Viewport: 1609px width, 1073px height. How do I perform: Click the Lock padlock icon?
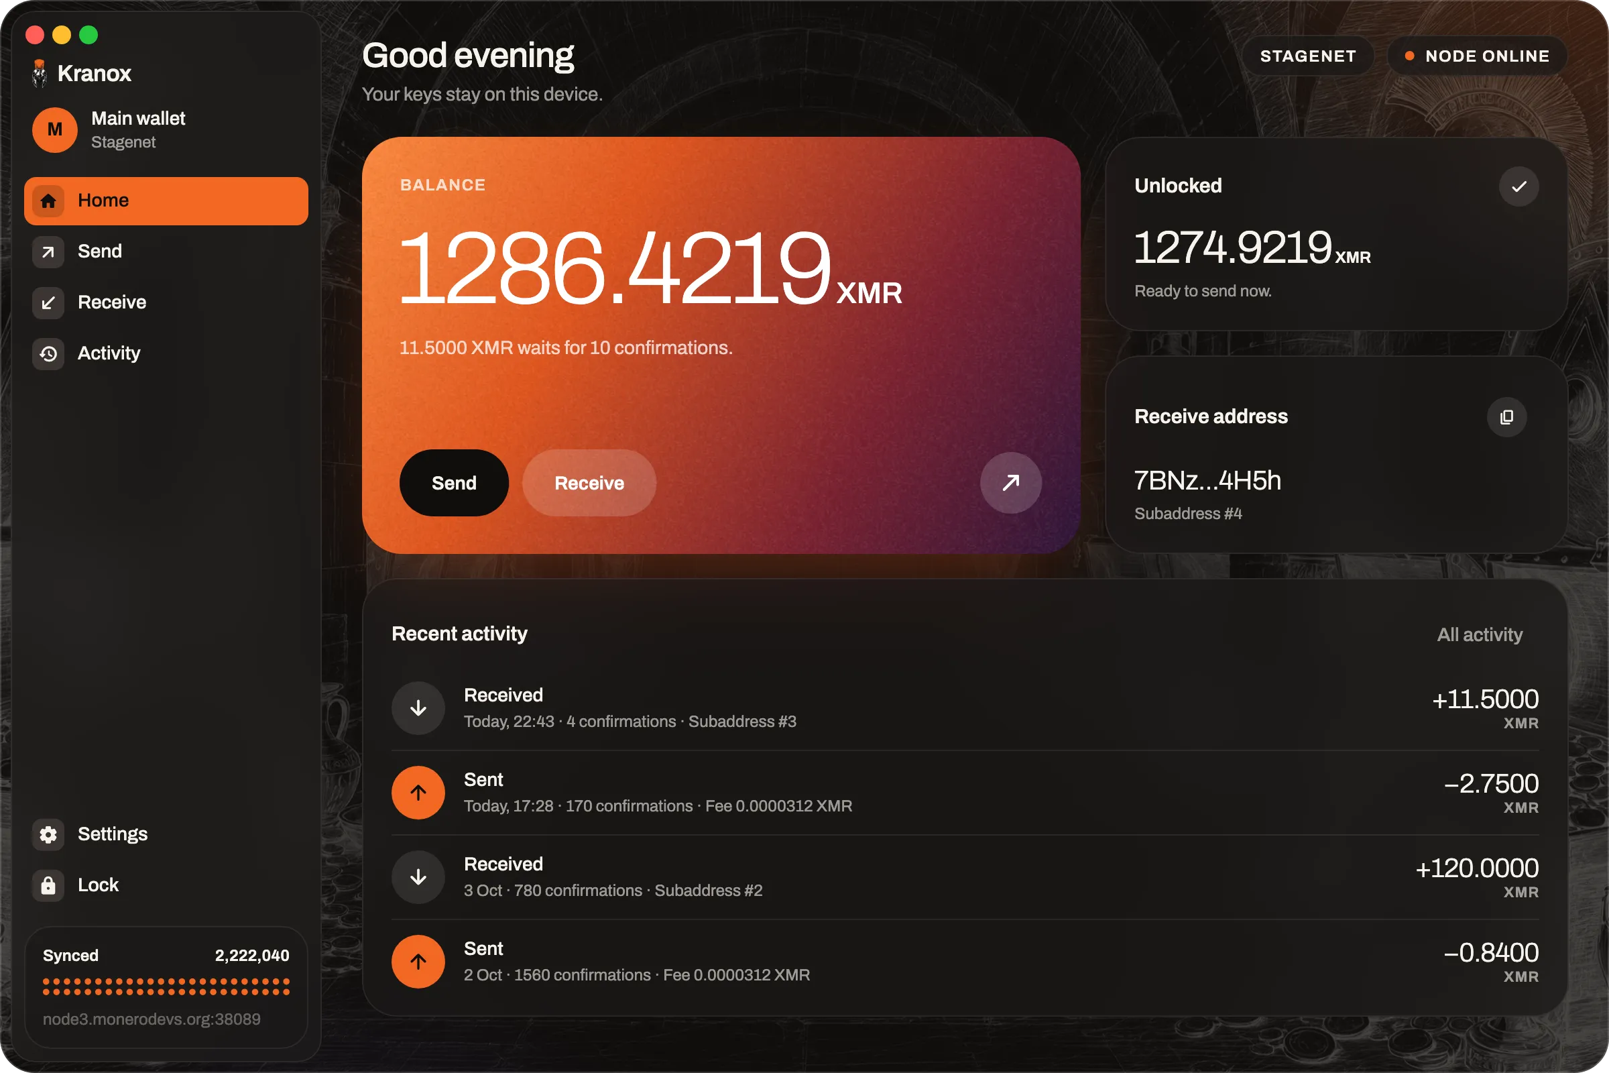tap(48, 885)
